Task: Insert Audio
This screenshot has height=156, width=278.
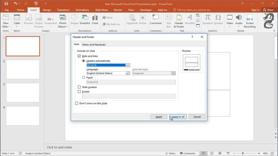Action: click(x=239, y=21)
